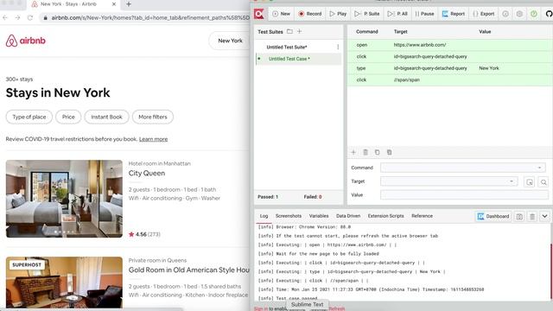Viewport: 553px width, 311px height.
Task: Open the Dashboard button
Action: 493,216
